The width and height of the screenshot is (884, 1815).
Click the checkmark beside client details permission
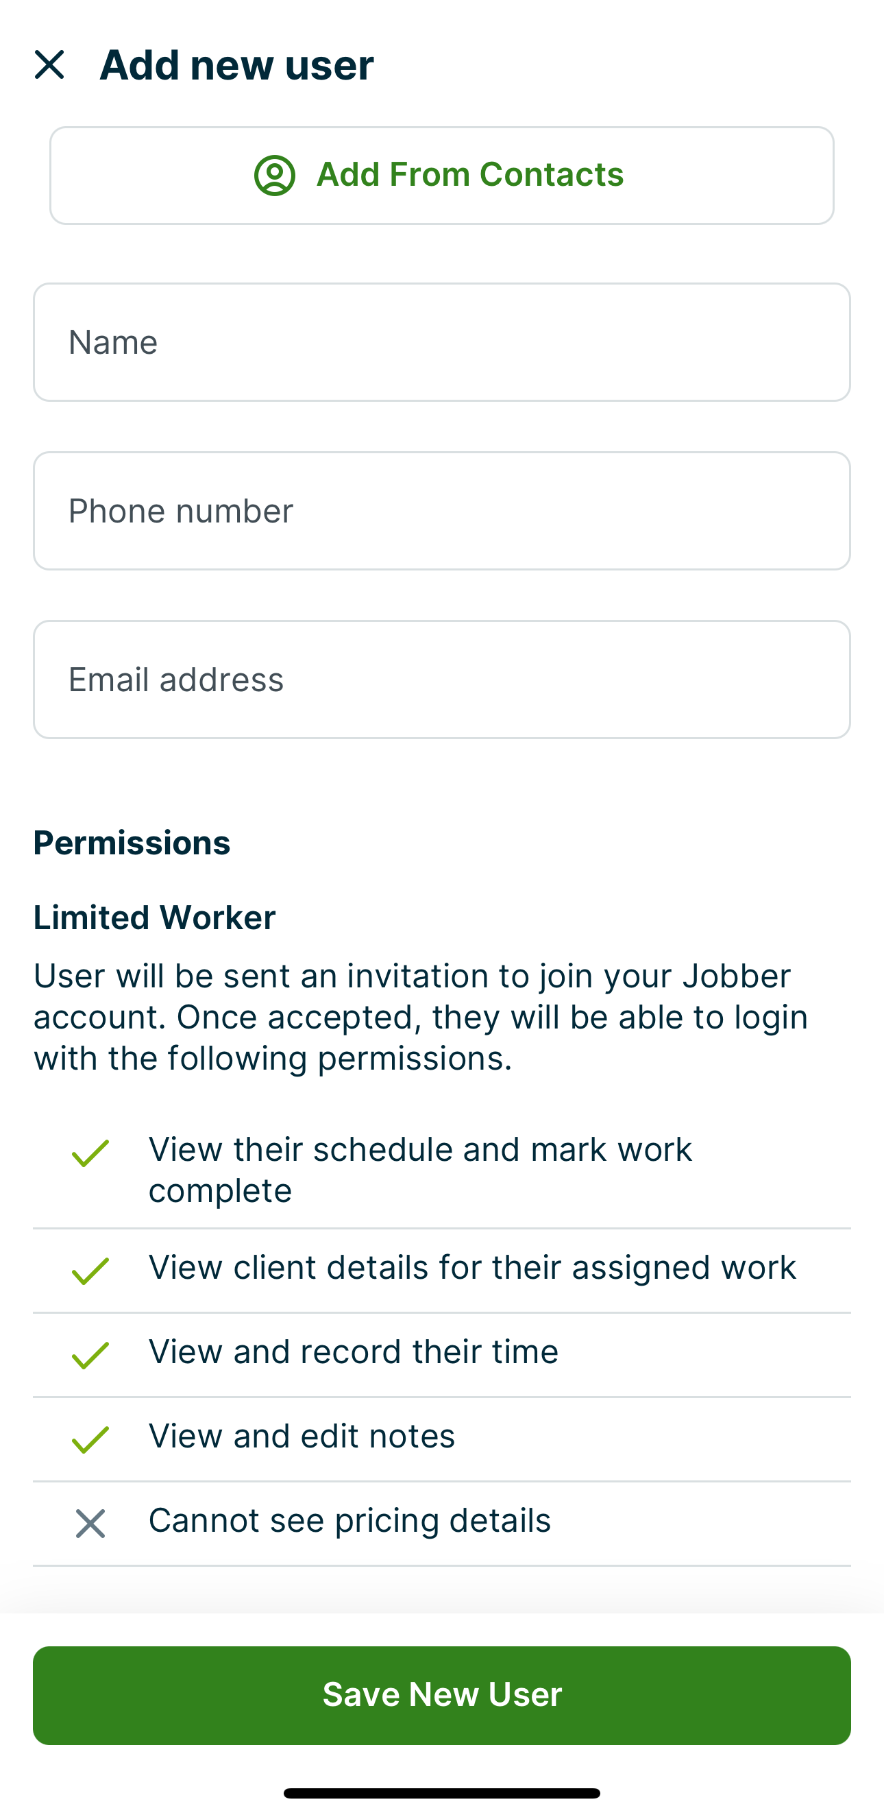pos(90,1271)
